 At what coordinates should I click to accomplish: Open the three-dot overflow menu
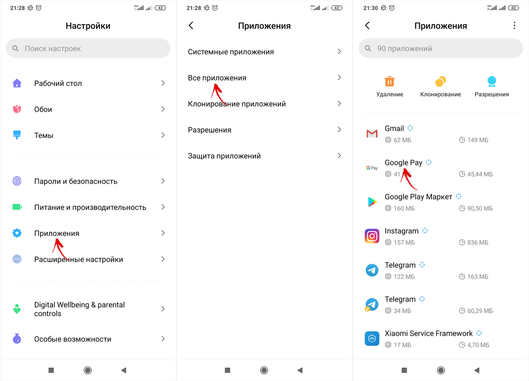514,26
